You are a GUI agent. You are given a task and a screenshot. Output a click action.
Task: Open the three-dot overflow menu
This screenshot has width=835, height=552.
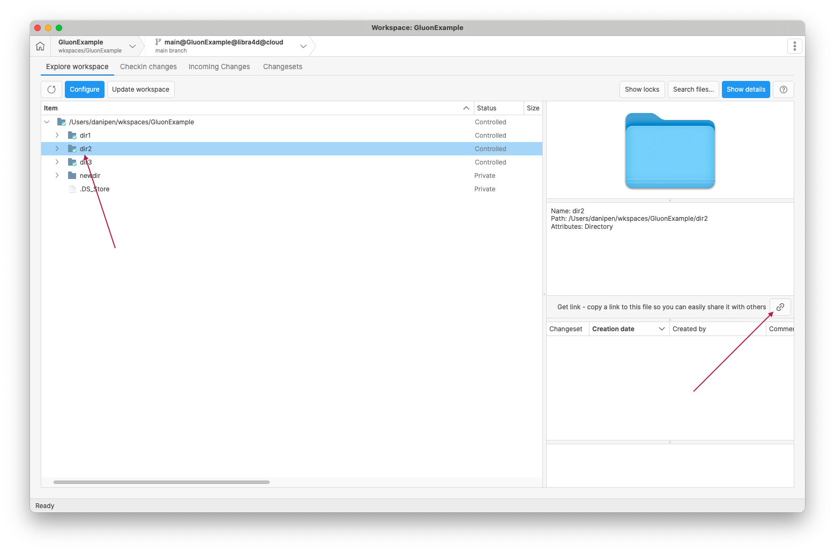794,46
